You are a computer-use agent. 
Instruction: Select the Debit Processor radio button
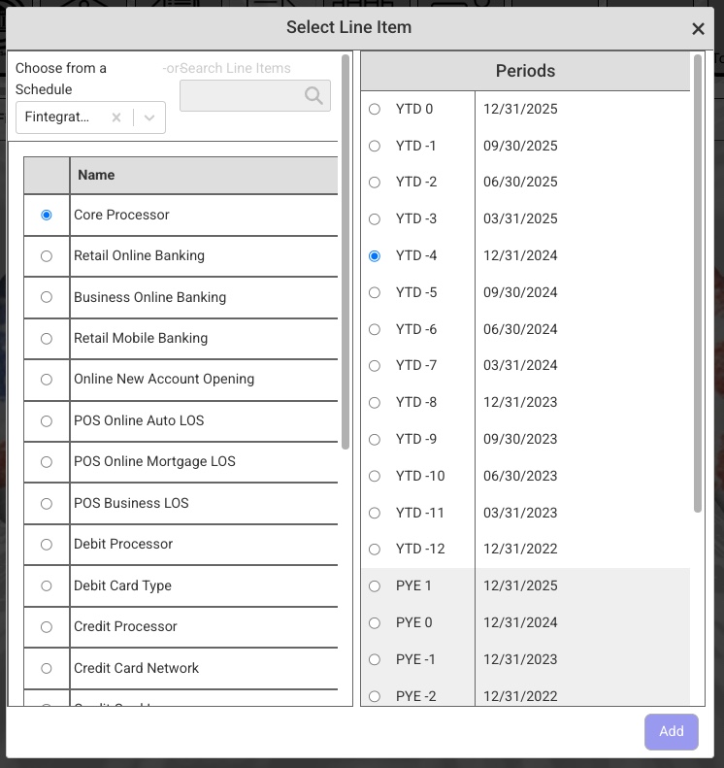(x=47, y=545)
